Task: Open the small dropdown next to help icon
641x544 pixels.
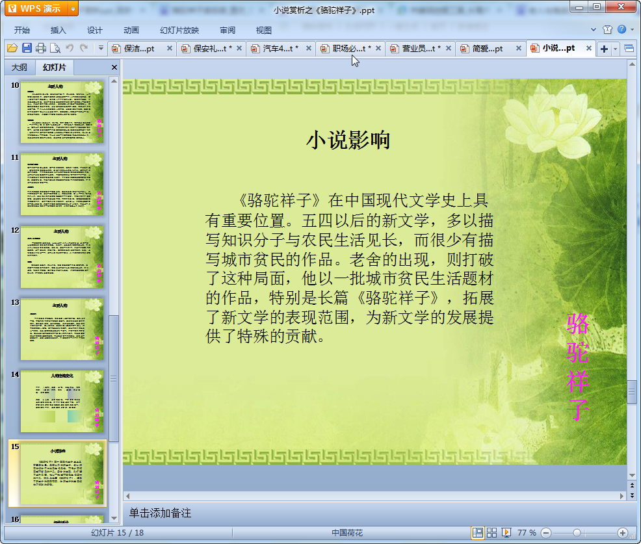Action: [633, 29]
